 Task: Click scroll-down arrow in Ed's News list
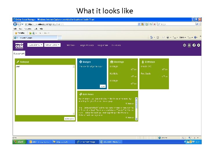coord(136,119)
